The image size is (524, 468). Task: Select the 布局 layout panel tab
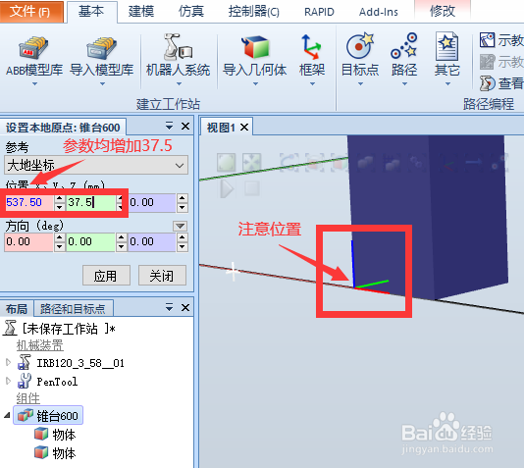point(17,309)
